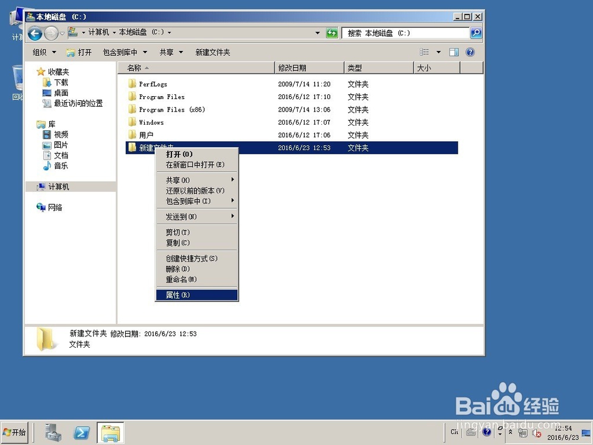Refresh the folder with the green refresh button
This screenshot has width=593, height=445.
point(331,33)
